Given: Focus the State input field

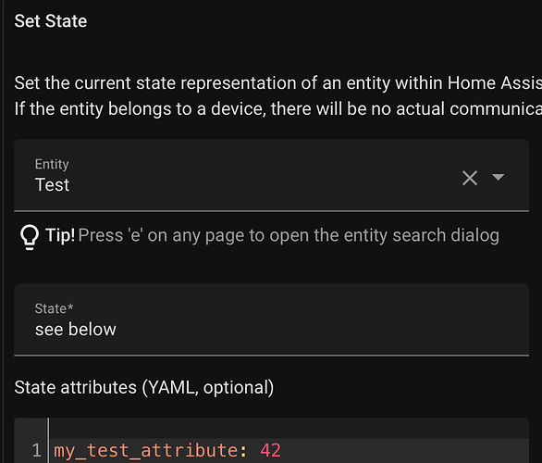Looking at the screenshot, I should (x=271, y=319).
